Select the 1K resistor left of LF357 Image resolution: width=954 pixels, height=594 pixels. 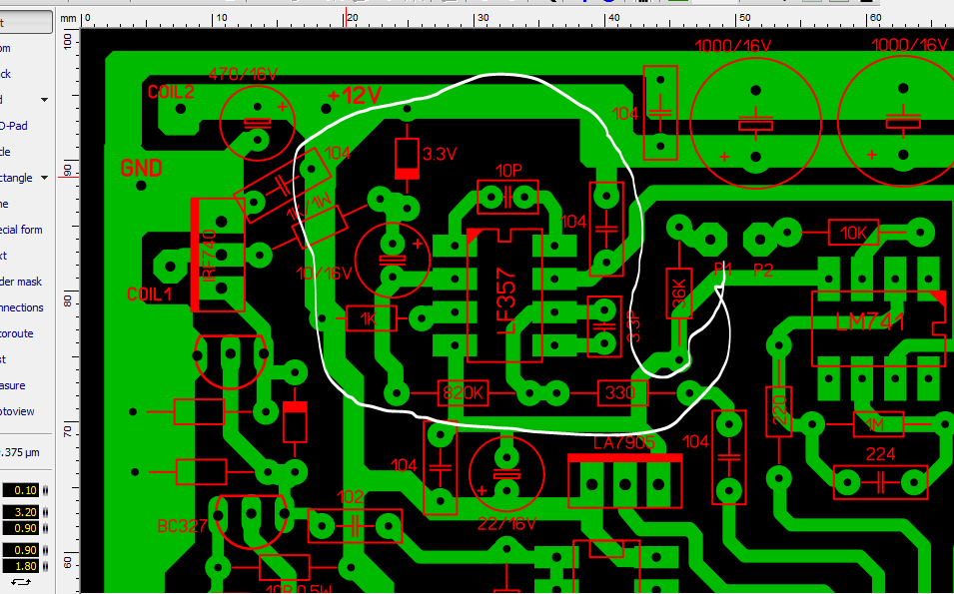click(x=372, y=318)
